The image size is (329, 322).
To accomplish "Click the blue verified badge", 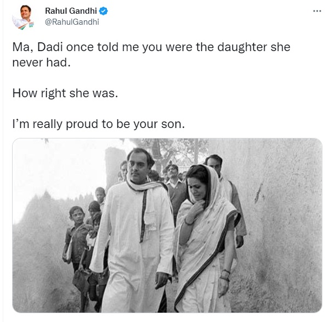I will tap(103, 11).
